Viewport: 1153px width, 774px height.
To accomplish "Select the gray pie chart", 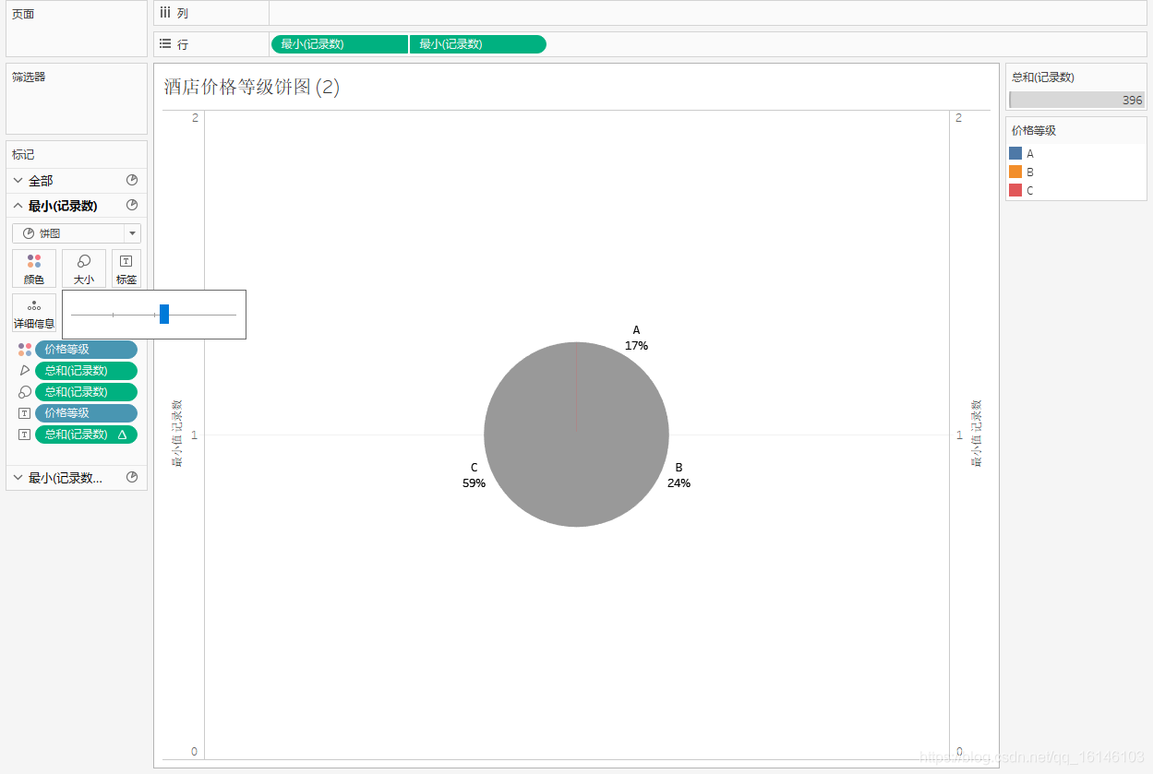I will click(576, 435).
